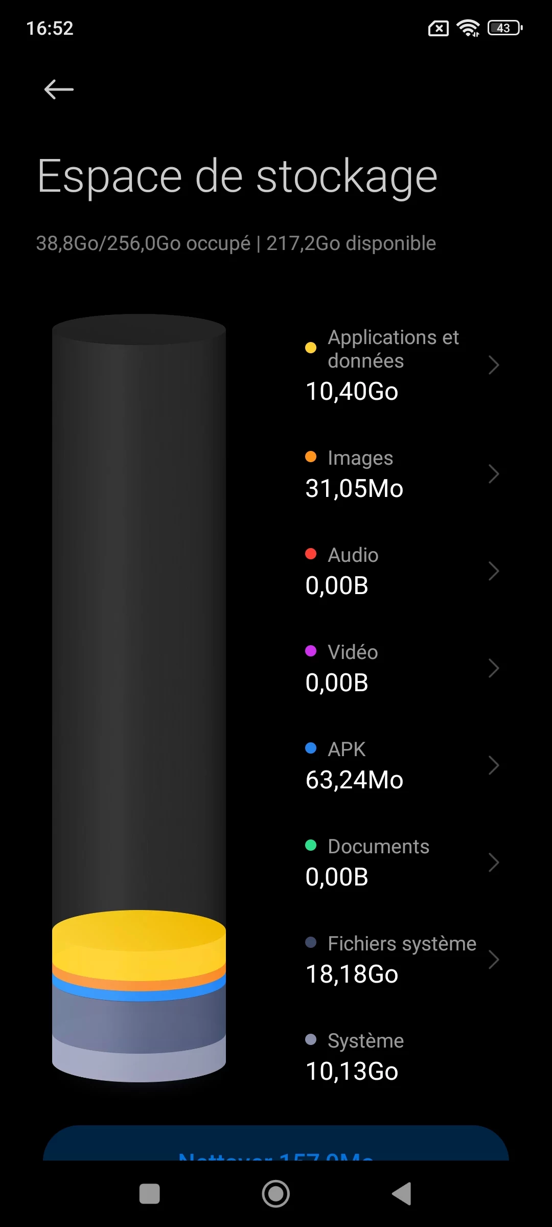The image size is (552, 1227).
Task: Tap the crossed-box status bar icon
Action: 438,29
